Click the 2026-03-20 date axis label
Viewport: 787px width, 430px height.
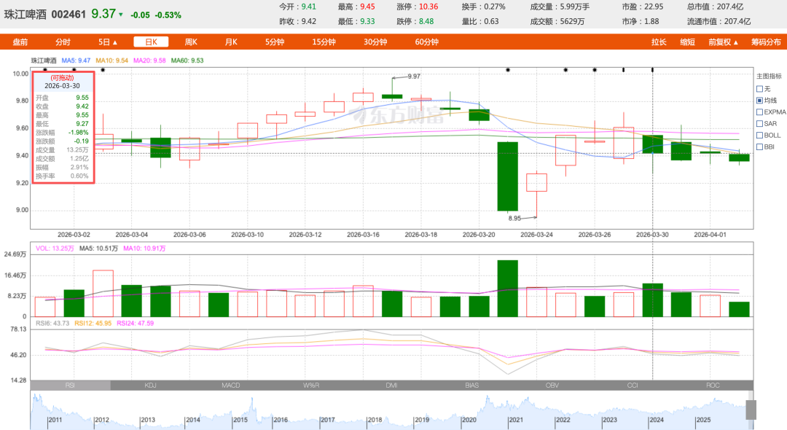[x=479, y=235]
